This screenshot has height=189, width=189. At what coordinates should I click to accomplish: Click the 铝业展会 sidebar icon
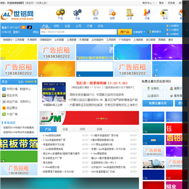pos(4,108)
